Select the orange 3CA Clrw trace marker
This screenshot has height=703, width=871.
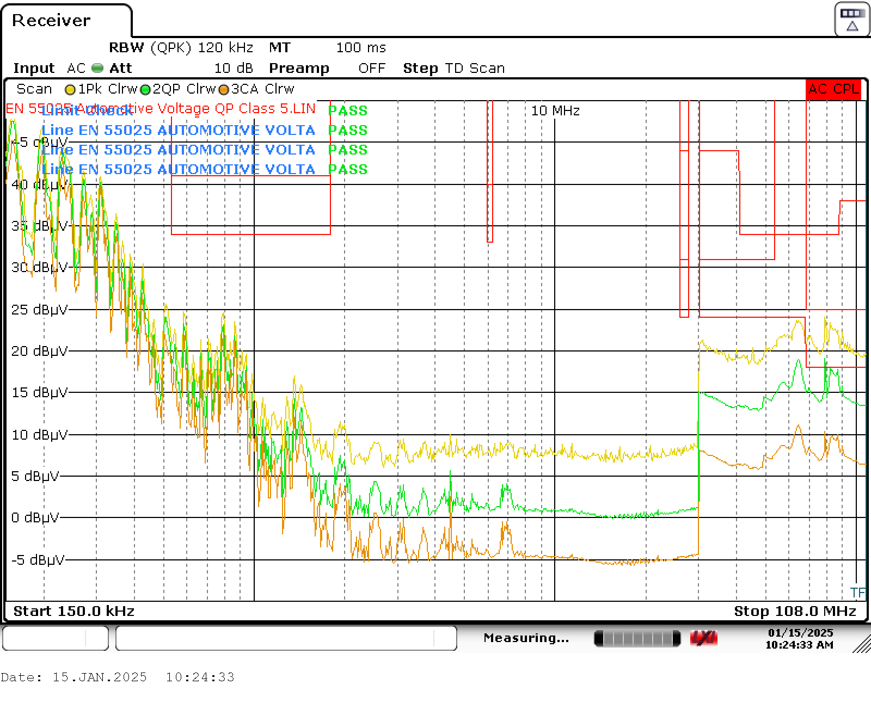[x=223, y=89]
